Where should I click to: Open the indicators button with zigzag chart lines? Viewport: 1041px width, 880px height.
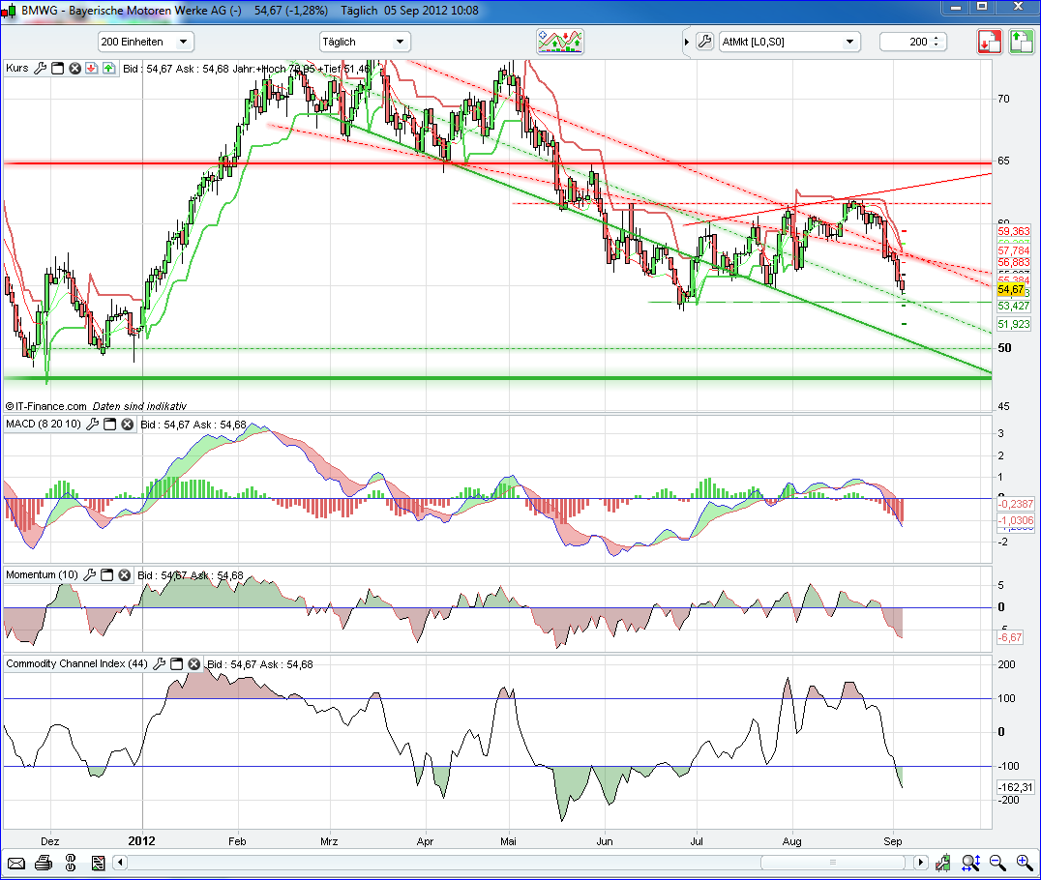coord(561,42)
